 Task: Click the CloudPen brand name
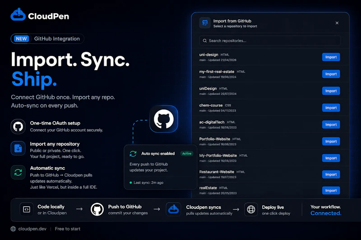(48, 16)
